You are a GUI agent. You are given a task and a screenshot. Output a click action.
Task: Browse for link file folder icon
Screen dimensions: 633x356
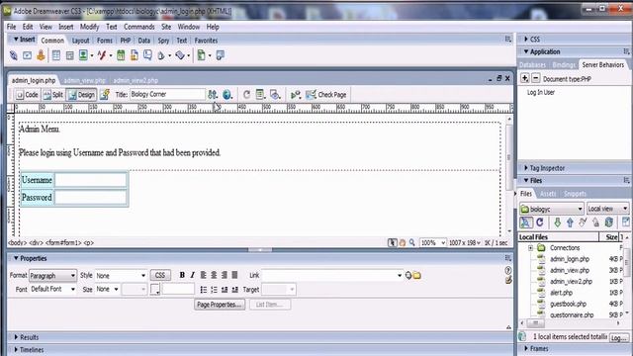417,275
